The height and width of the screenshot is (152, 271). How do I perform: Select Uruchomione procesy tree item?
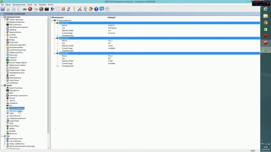click(x=17, y=50)
